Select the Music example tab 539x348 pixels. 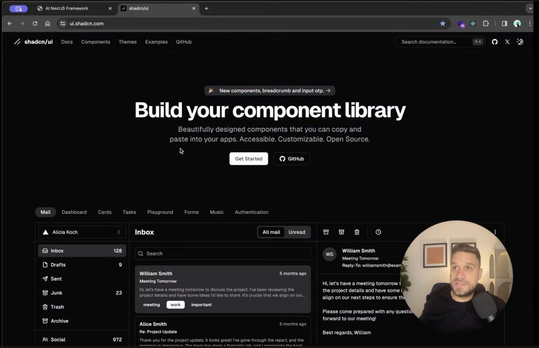[x=216, y=212]
